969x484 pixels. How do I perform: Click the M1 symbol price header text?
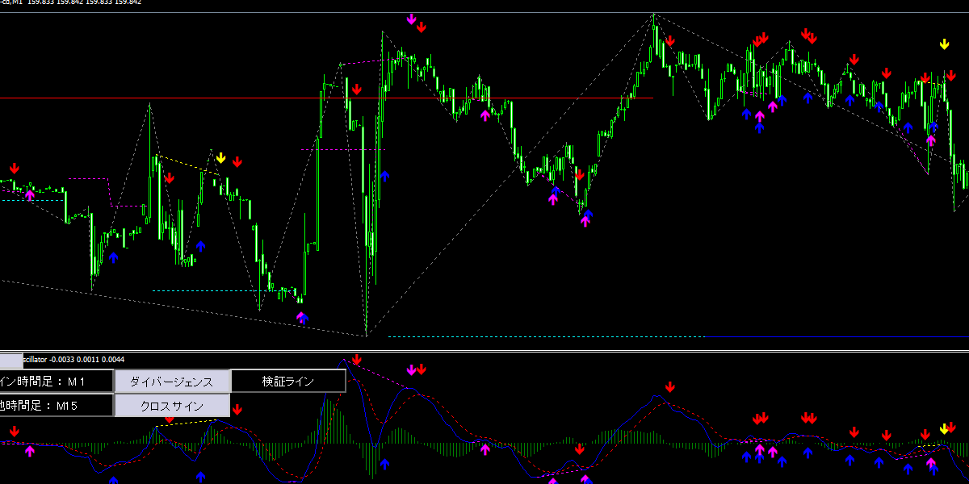(73, 2)
